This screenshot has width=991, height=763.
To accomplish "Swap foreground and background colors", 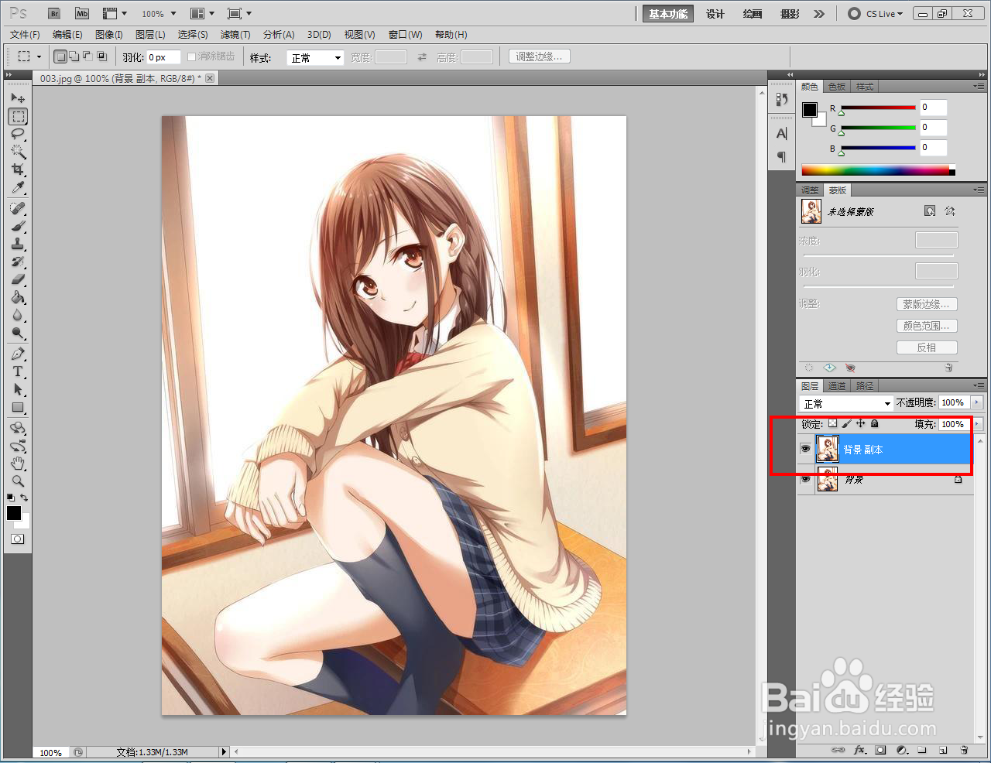I will [25, 498].
